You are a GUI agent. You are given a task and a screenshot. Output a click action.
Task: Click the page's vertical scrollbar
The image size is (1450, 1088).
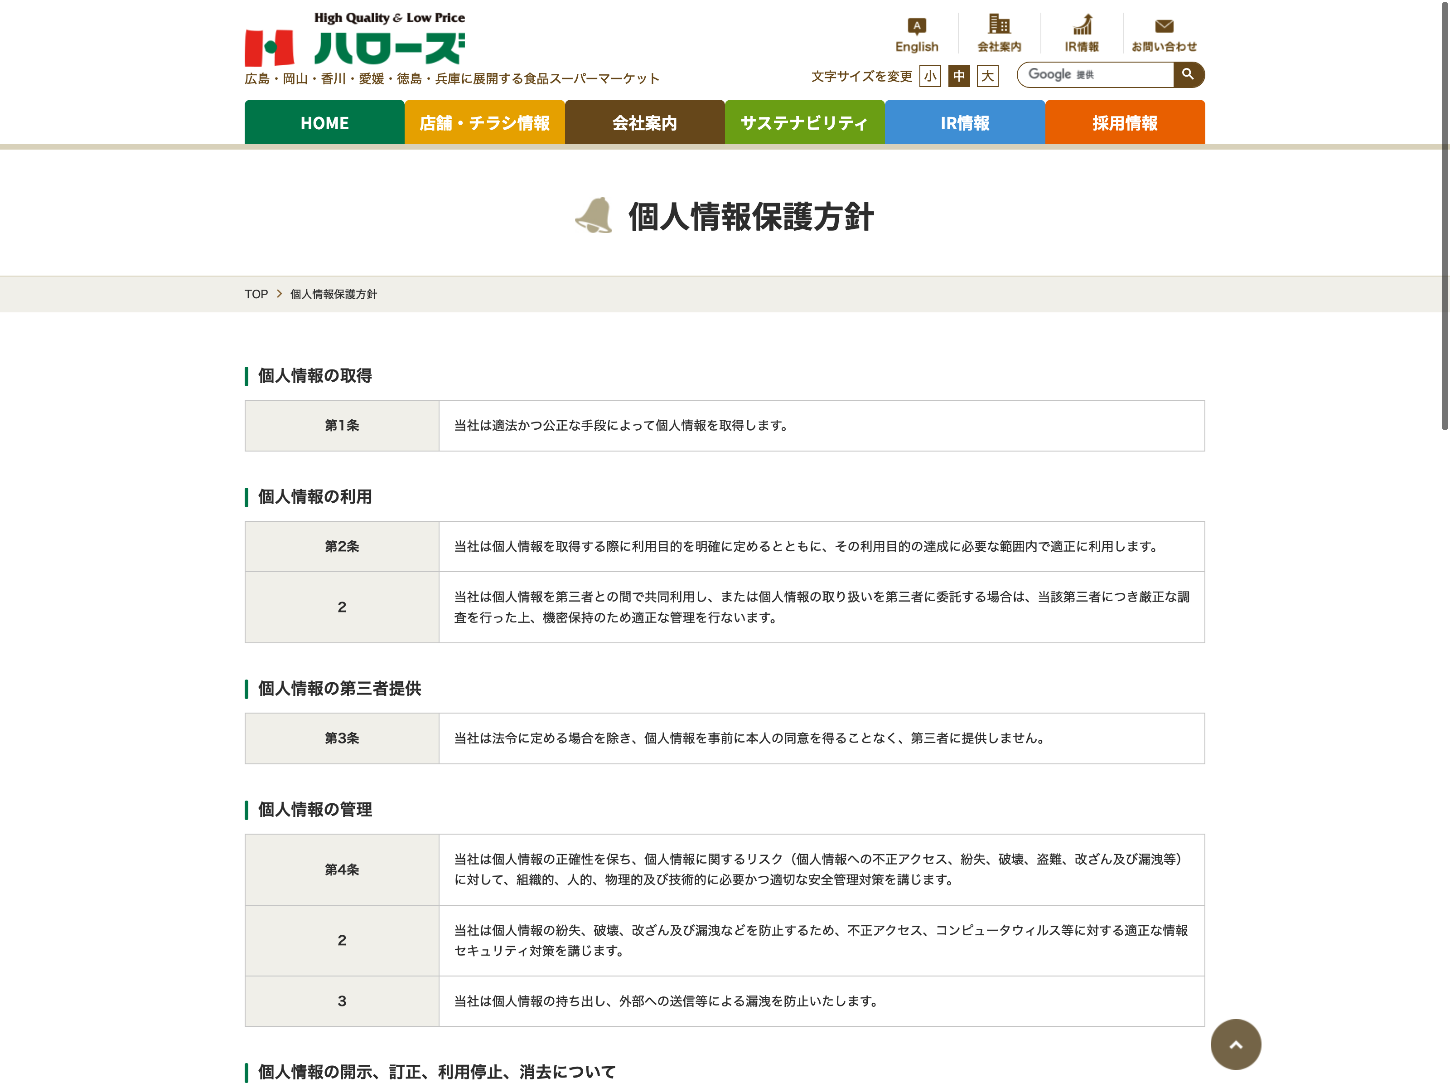click(1444, 216)
